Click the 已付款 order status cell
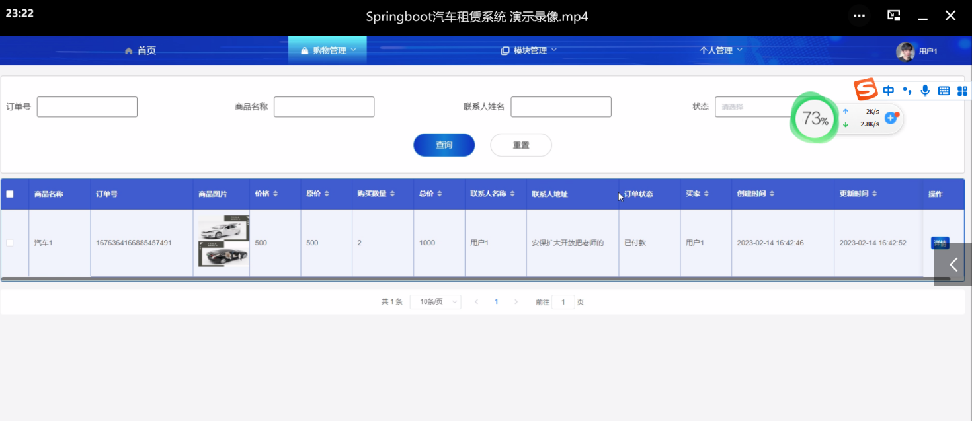The image size is (972, 421). (x=635, y=243)
